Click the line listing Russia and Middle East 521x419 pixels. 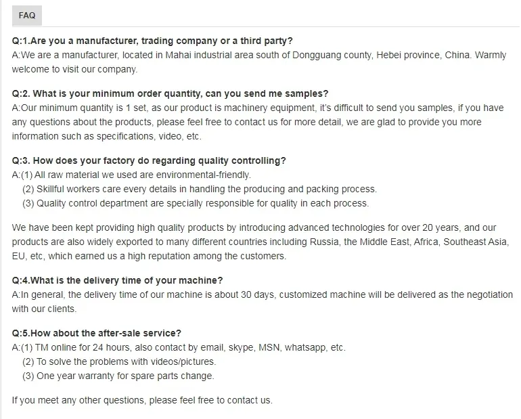(260, 242)
